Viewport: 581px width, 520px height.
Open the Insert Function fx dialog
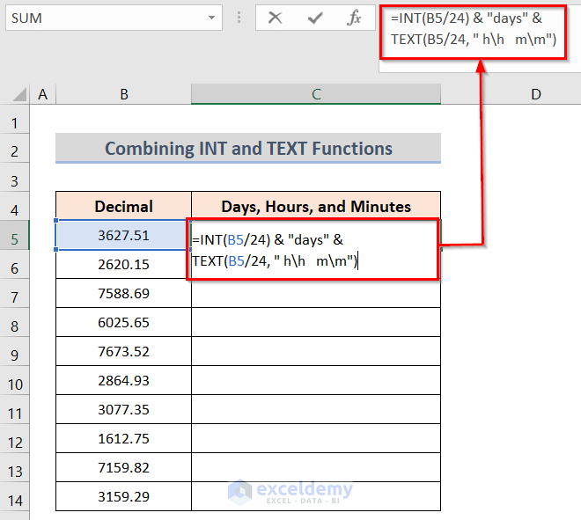[x=354, y=18]
